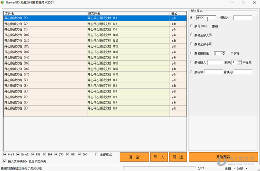
Task: Click the 格式 column header
Action: (178, 13)
